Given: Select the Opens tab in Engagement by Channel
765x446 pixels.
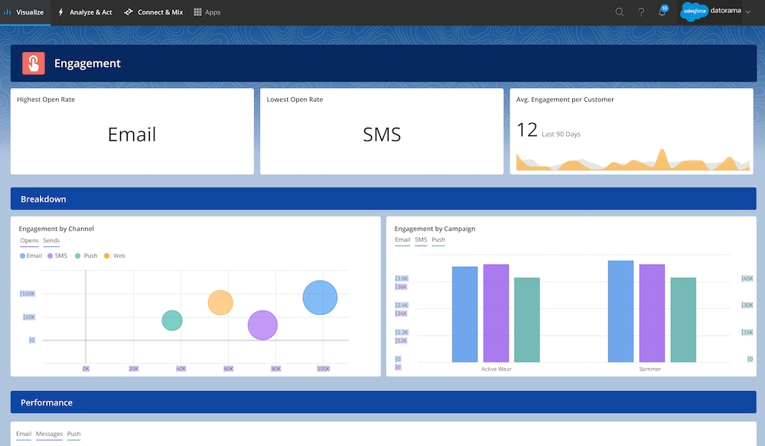Looking at the screenshot, I should tap(29, 241).
